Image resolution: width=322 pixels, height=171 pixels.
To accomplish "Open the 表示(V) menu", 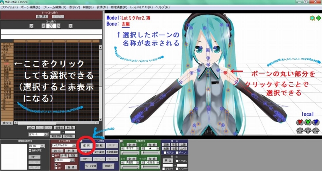I will click(74, 7).
